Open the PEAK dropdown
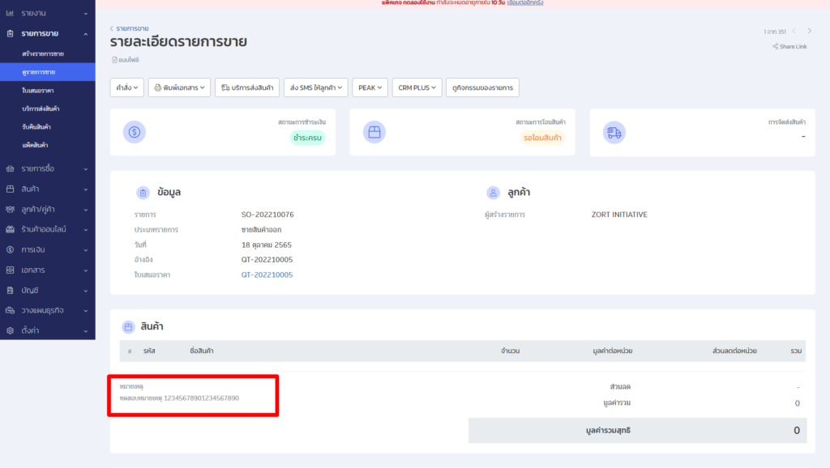The width and height of the screenshot is (830, 468). 370,87
